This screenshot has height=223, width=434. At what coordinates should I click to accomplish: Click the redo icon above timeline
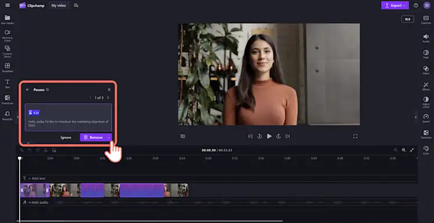[x=38, y=150]
